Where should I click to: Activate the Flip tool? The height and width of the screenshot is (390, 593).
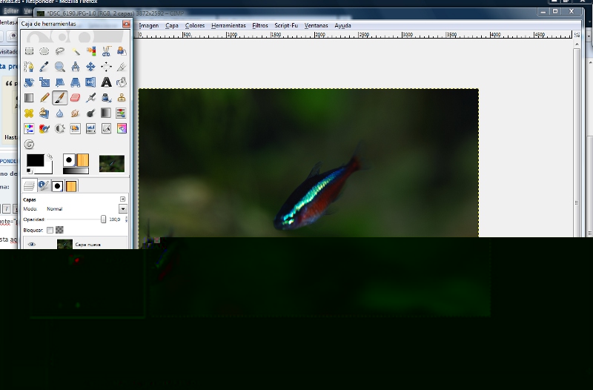[90, 82]
